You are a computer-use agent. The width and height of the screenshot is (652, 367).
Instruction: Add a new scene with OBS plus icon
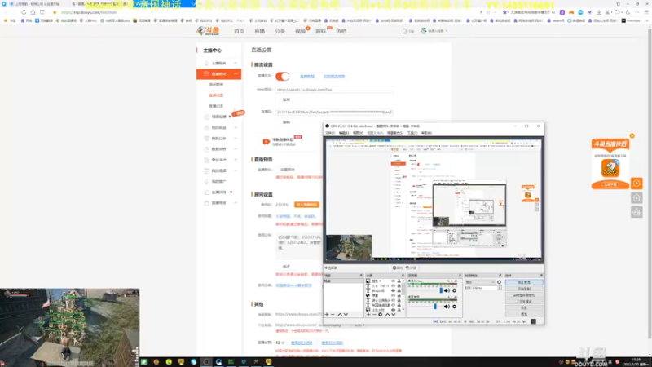[327, 315]
